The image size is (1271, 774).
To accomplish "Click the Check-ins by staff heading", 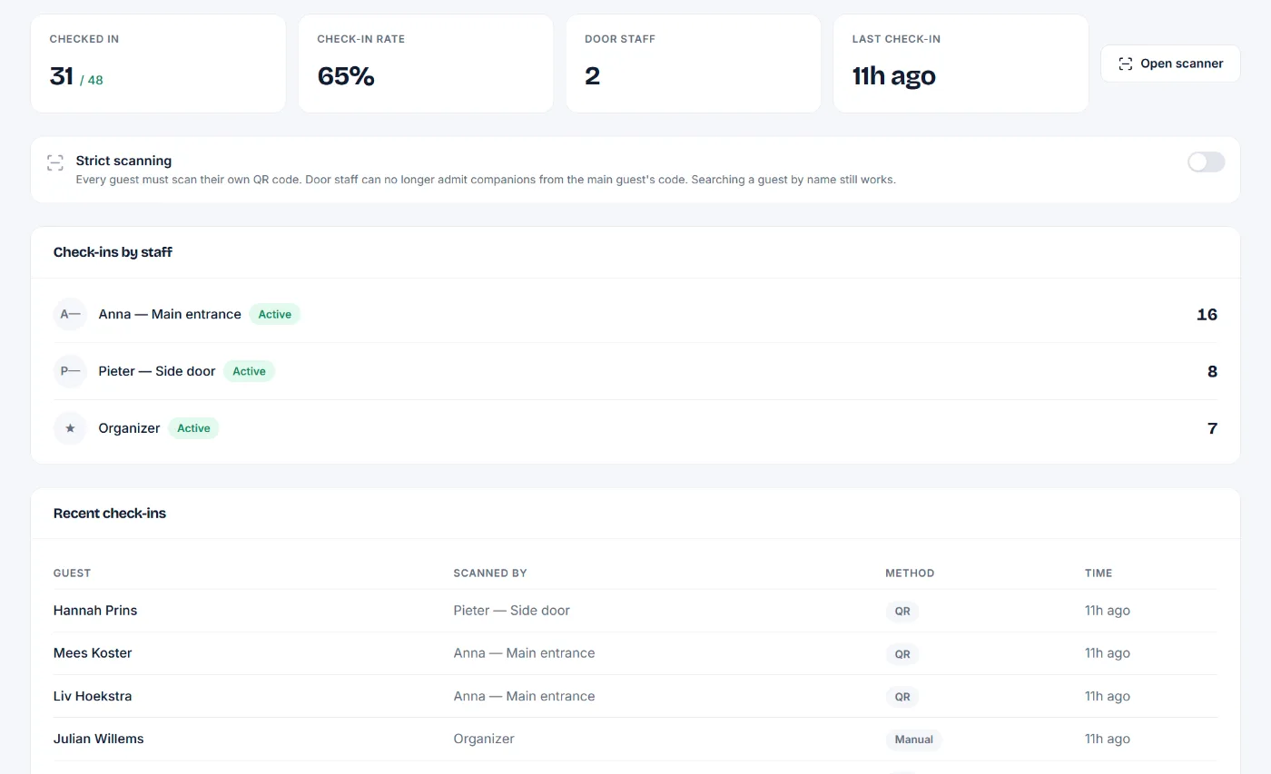I will click(x=113, y=252).
